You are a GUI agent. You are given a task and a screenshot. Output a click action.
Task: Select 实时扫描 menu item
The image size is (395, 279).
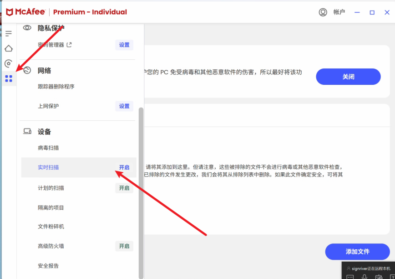tap(79, 167)
